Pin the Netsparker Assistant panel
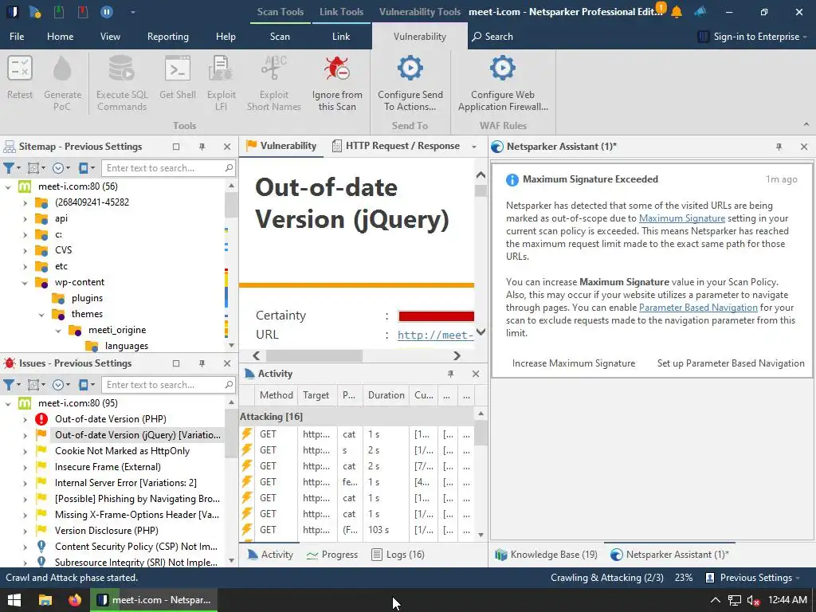This screenshot has width=816, height=612. click(779, 147)
